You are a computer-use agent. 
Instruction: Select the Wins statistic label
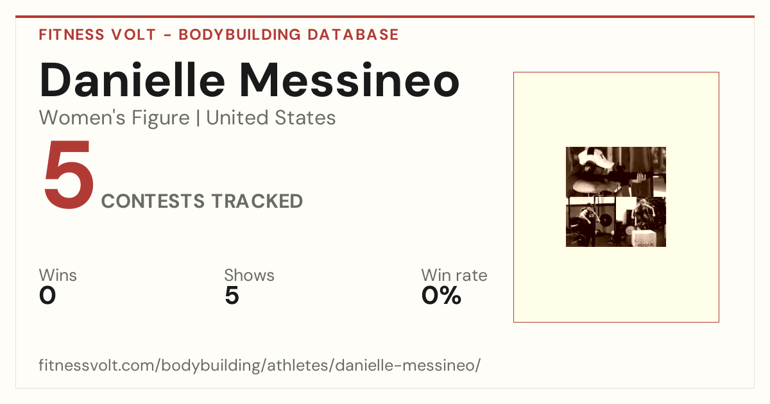click(58, 275)
